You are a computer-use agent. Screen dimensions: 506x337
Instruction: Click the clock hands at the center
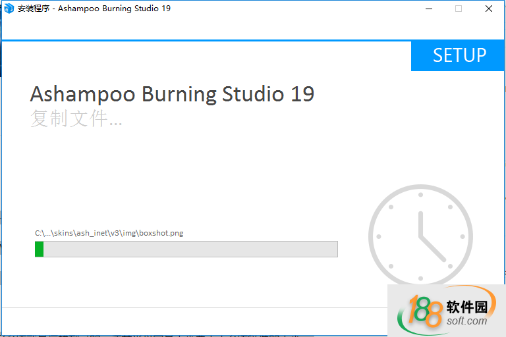[x=420, y=236]
